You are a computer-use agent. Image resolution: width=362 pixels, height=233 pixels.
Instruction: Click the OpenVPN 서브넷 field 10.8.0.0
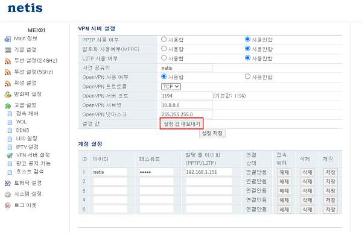(x=187, y=105)
